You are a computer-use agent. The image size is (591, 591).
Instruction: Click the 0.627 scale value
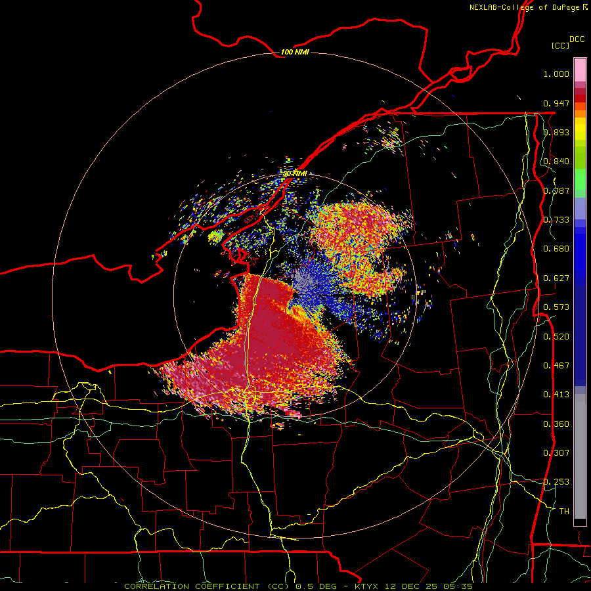tap(556, 278)
